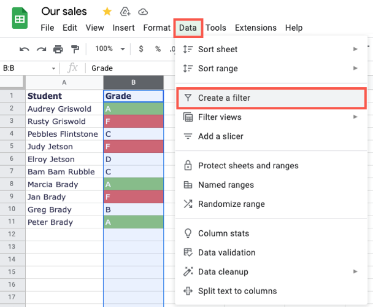Open the Edit menu
This screenshot has width=373, height=307.
click(70, 28)
